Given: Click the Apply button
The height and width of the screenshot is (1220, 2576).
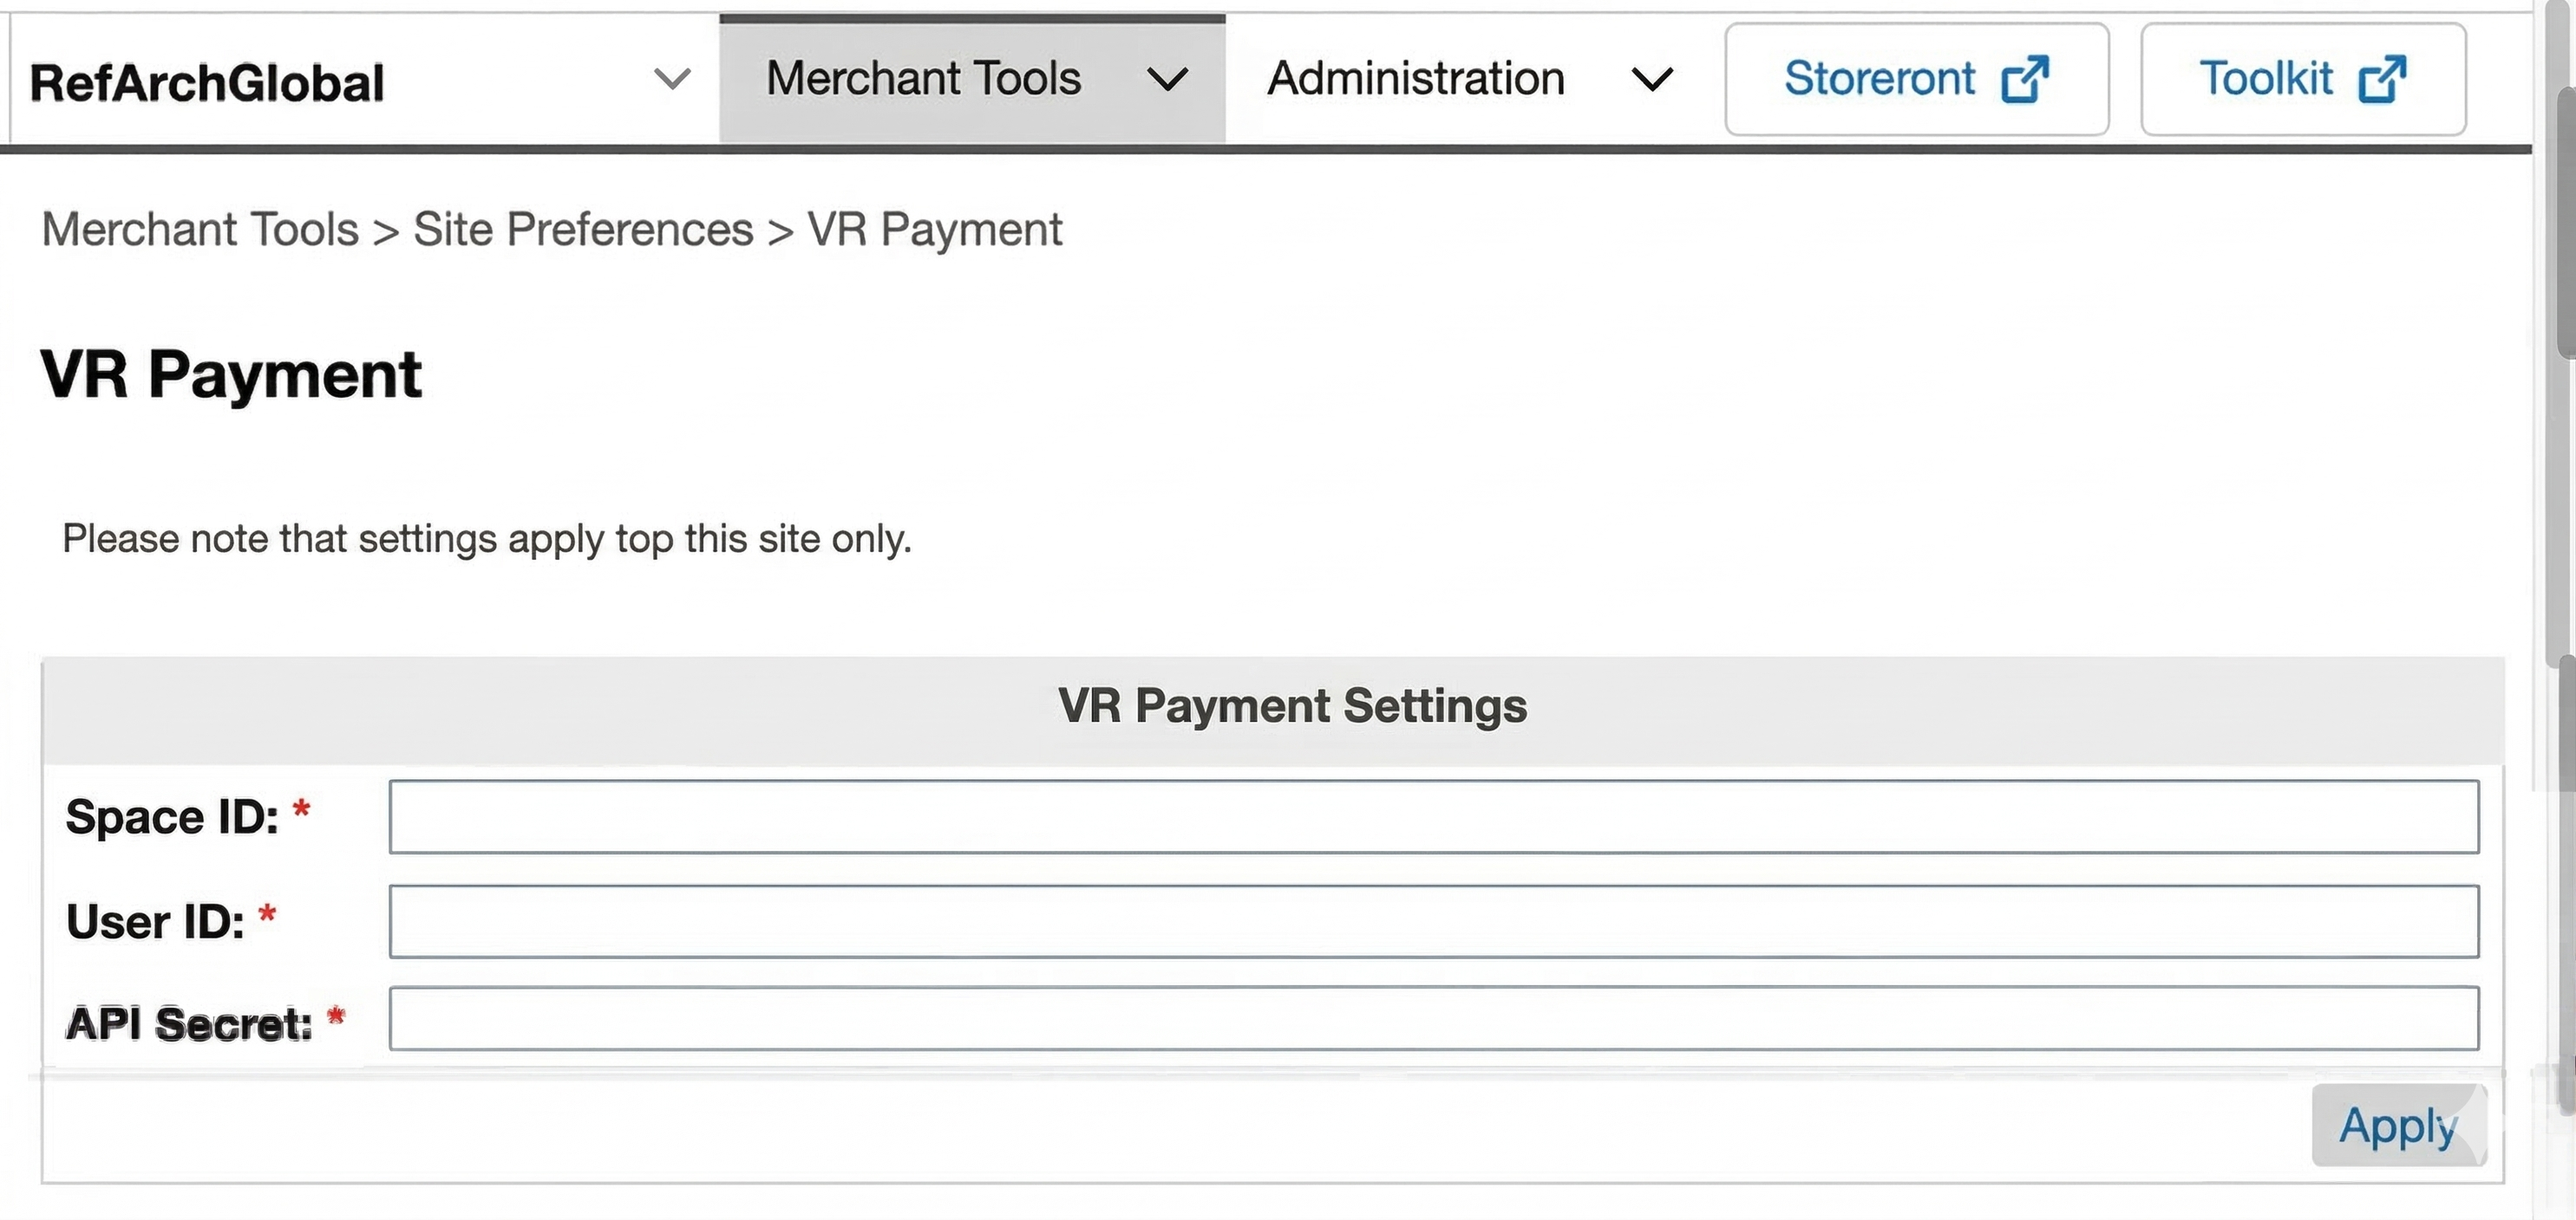Looking at the screenshot, I should click(2397, 1126).
